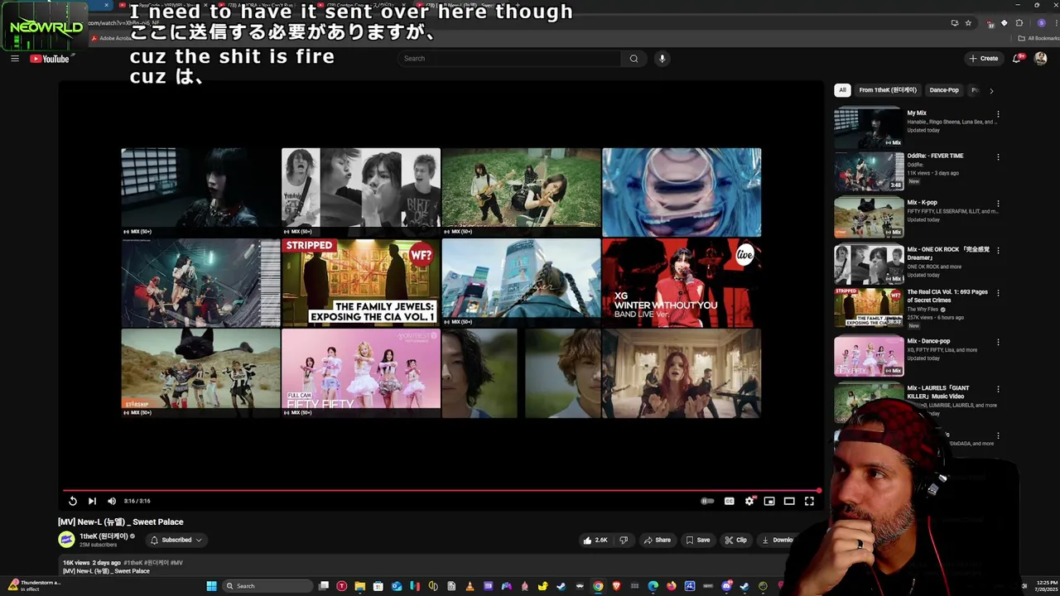The height and width of the screenshot is (596, 1060).
Task: Open the YouTube hamburger guide menu
Action: click(15, 58)
